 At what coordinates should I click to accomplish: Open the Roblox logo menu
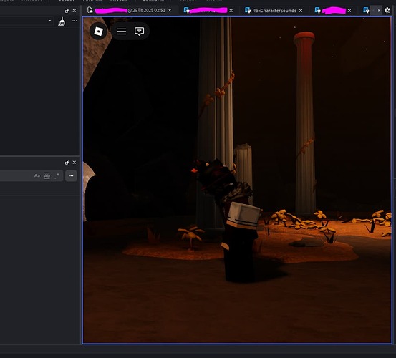pos(98,32)
